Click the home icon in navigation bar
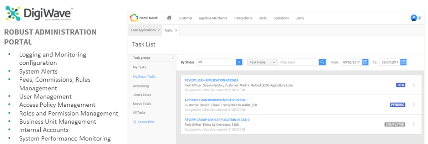 coord(169,18)
